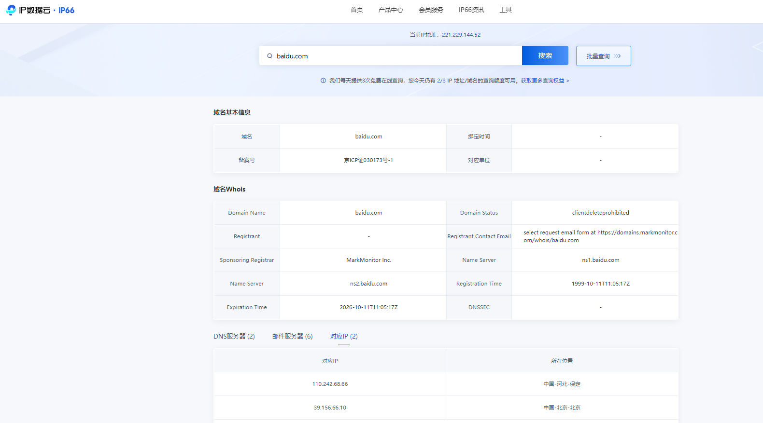Click the 对应单位 label cell
763x423 pixels.
pos(479,160)
